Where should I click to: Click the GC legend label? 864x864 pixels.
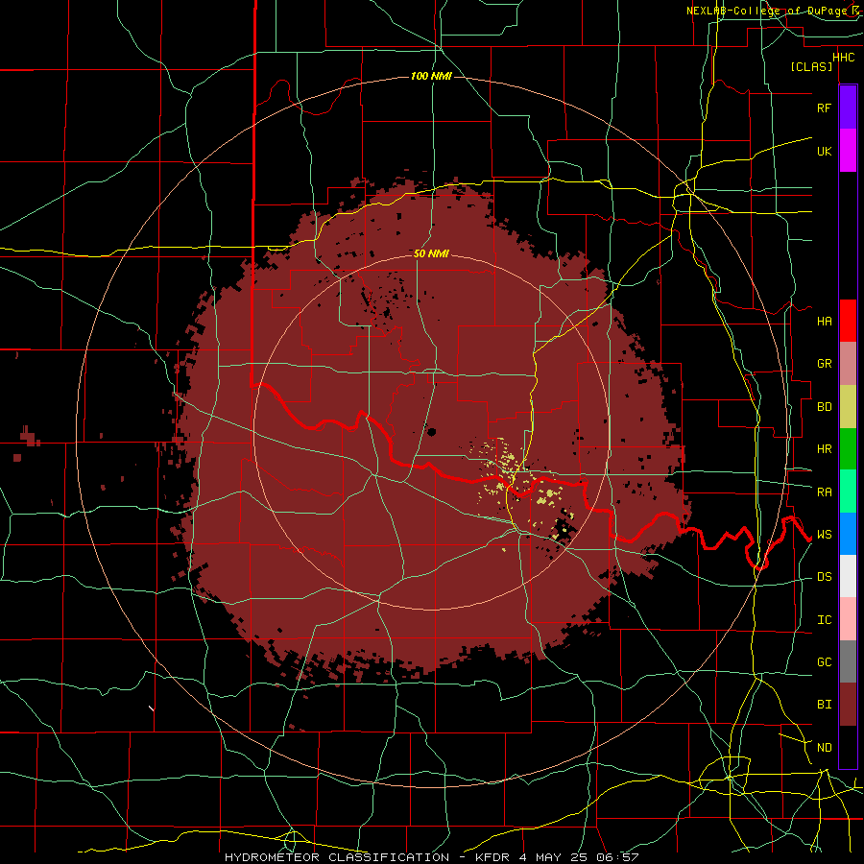pyautogui.click(x=824, y=662)
